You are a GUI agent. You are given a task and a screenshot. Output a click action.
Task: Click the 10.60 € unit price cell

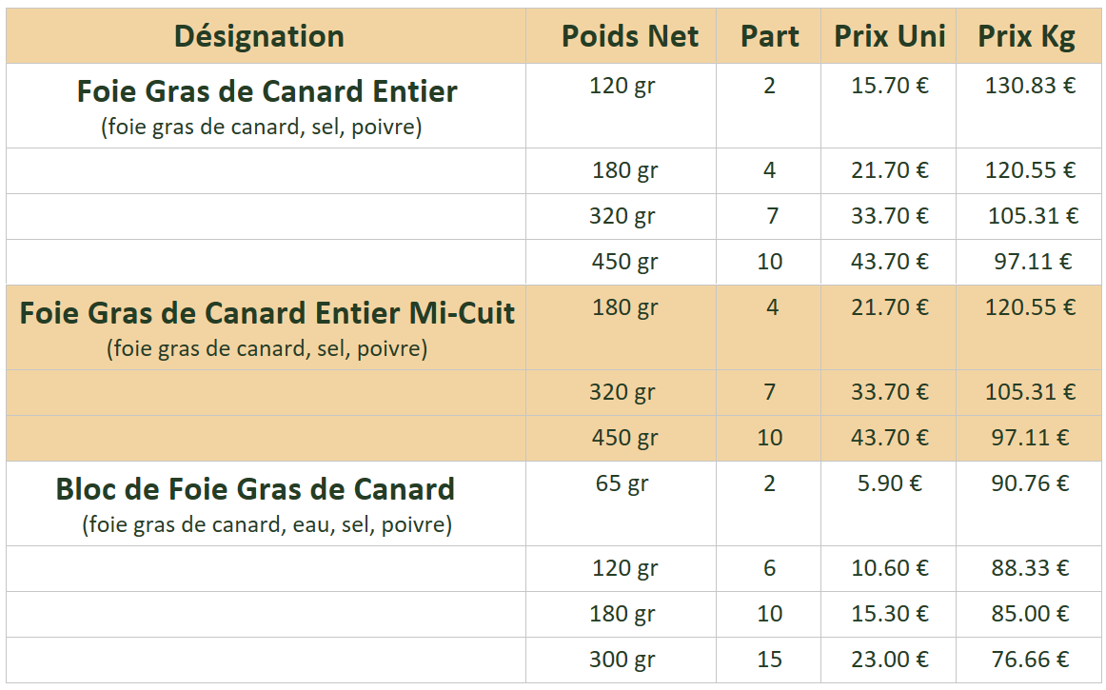pos(889,568)
